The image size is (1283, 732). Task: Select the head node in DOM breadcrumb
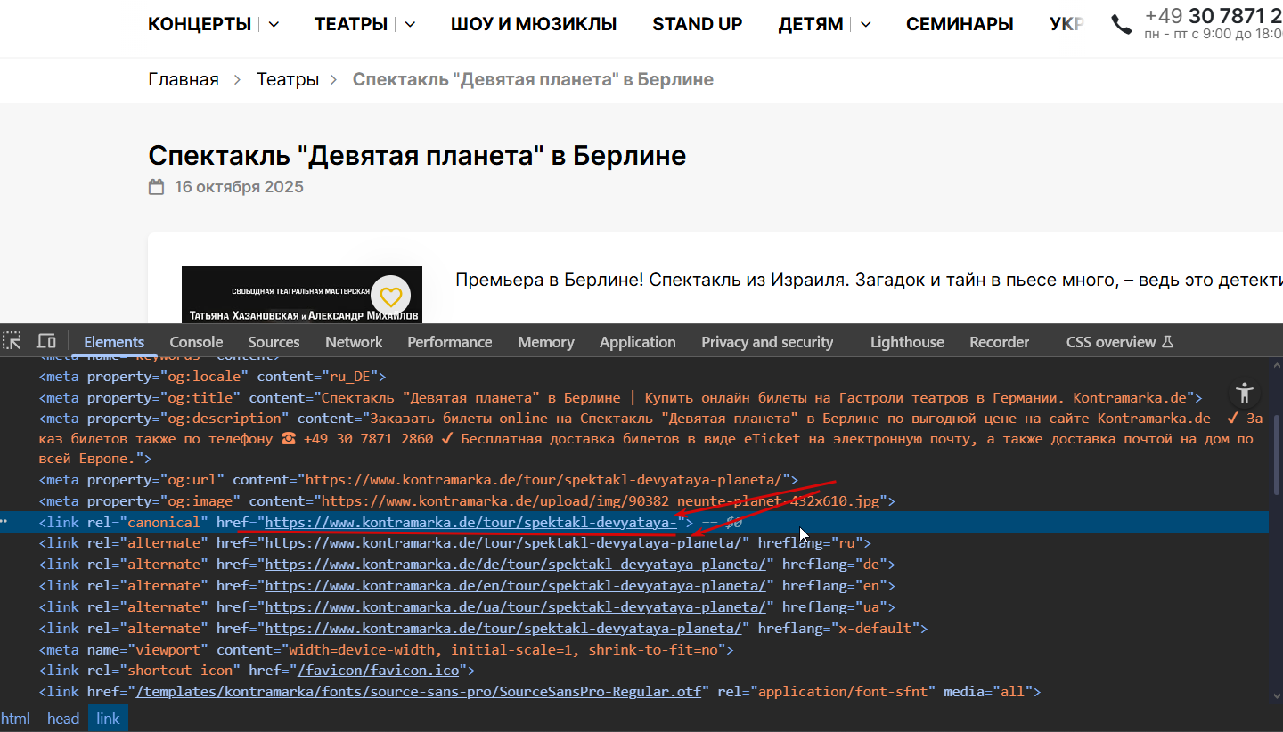click(63, 719)
